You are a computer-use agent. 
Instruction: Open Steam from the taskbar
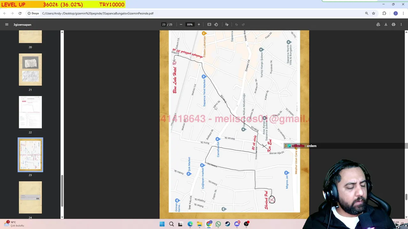coord(228,224)
